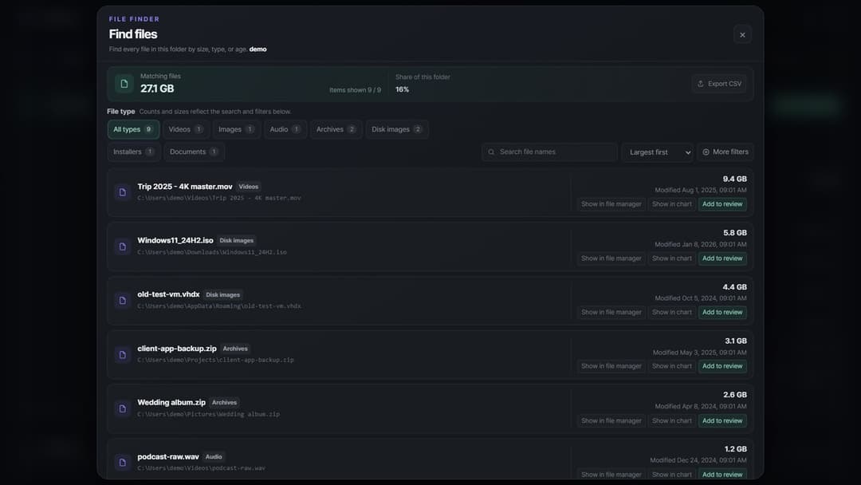This screenshot has height=485, width=861.
Task: Filter by Documents file type
Action: coord(194,152)
